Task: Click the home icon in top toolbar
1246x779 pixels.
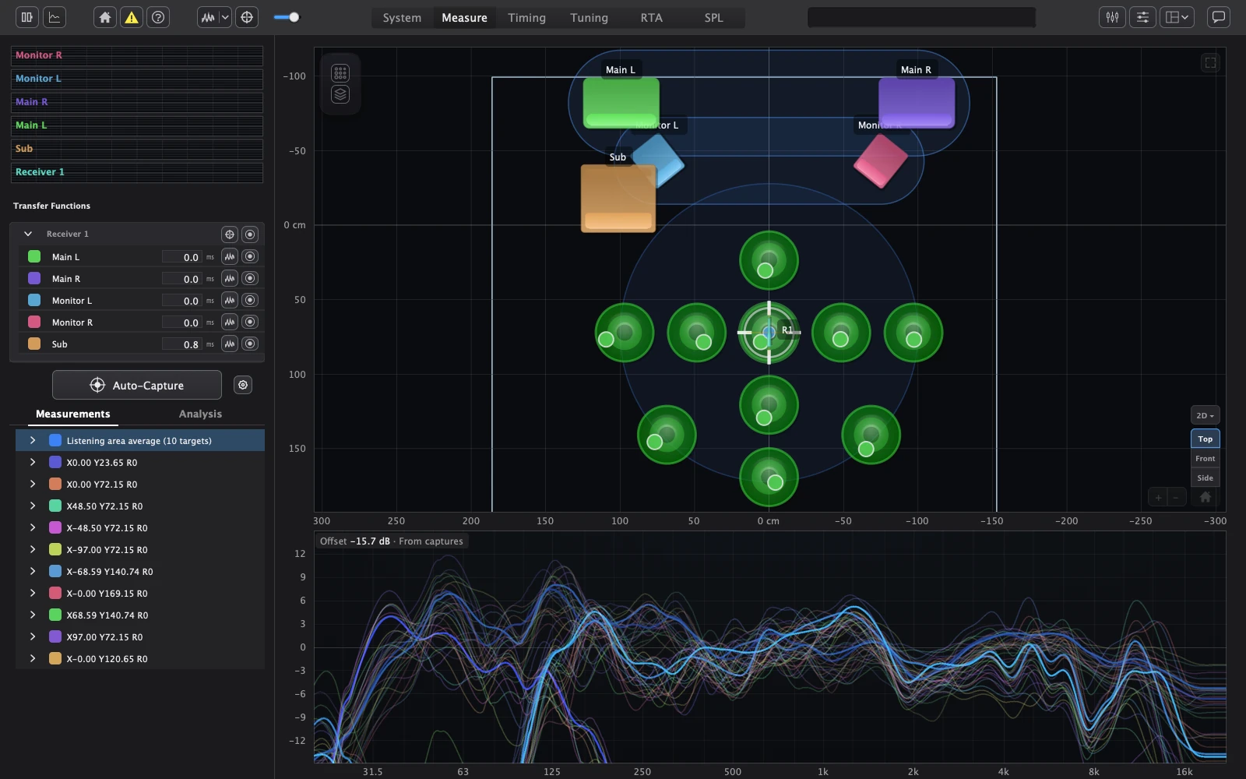Action: click(105, 17)
